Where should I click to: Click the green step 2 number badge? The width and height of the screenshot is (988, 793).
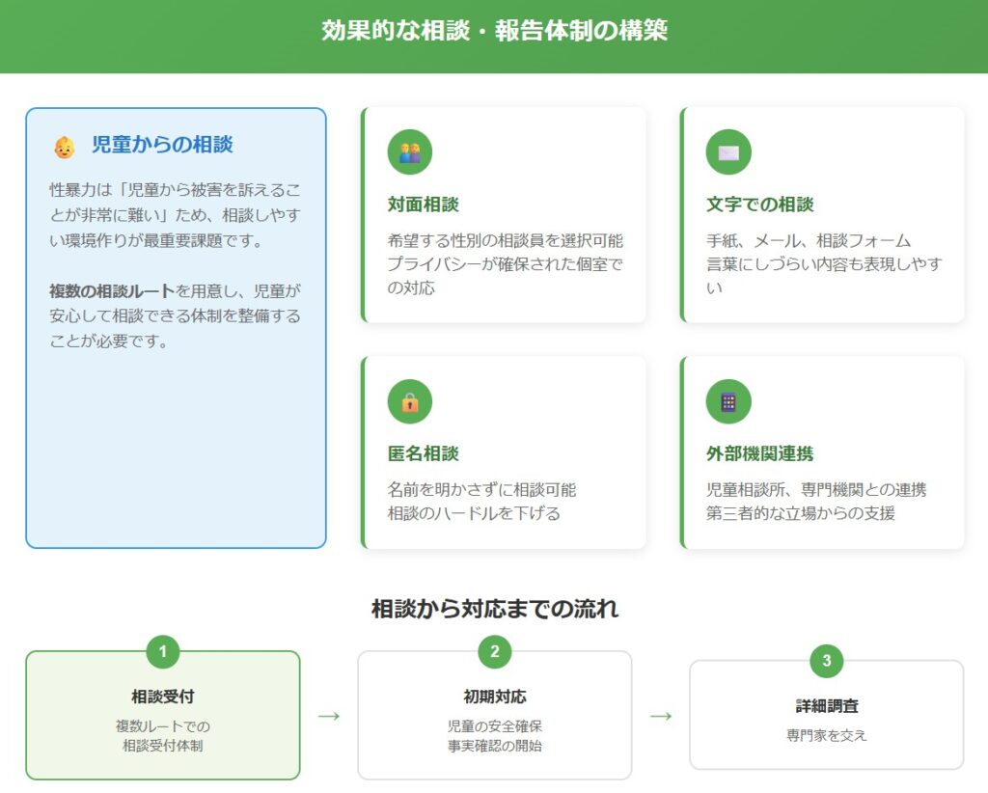tap(495, 651)
